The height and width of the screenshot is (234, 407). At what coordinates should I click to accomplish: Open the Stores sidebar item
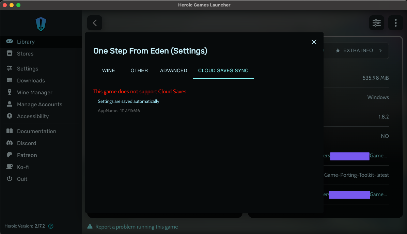41,53
